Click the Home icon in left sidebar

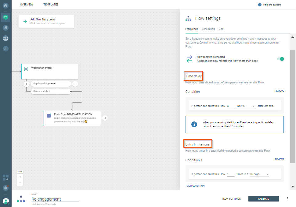5,5
